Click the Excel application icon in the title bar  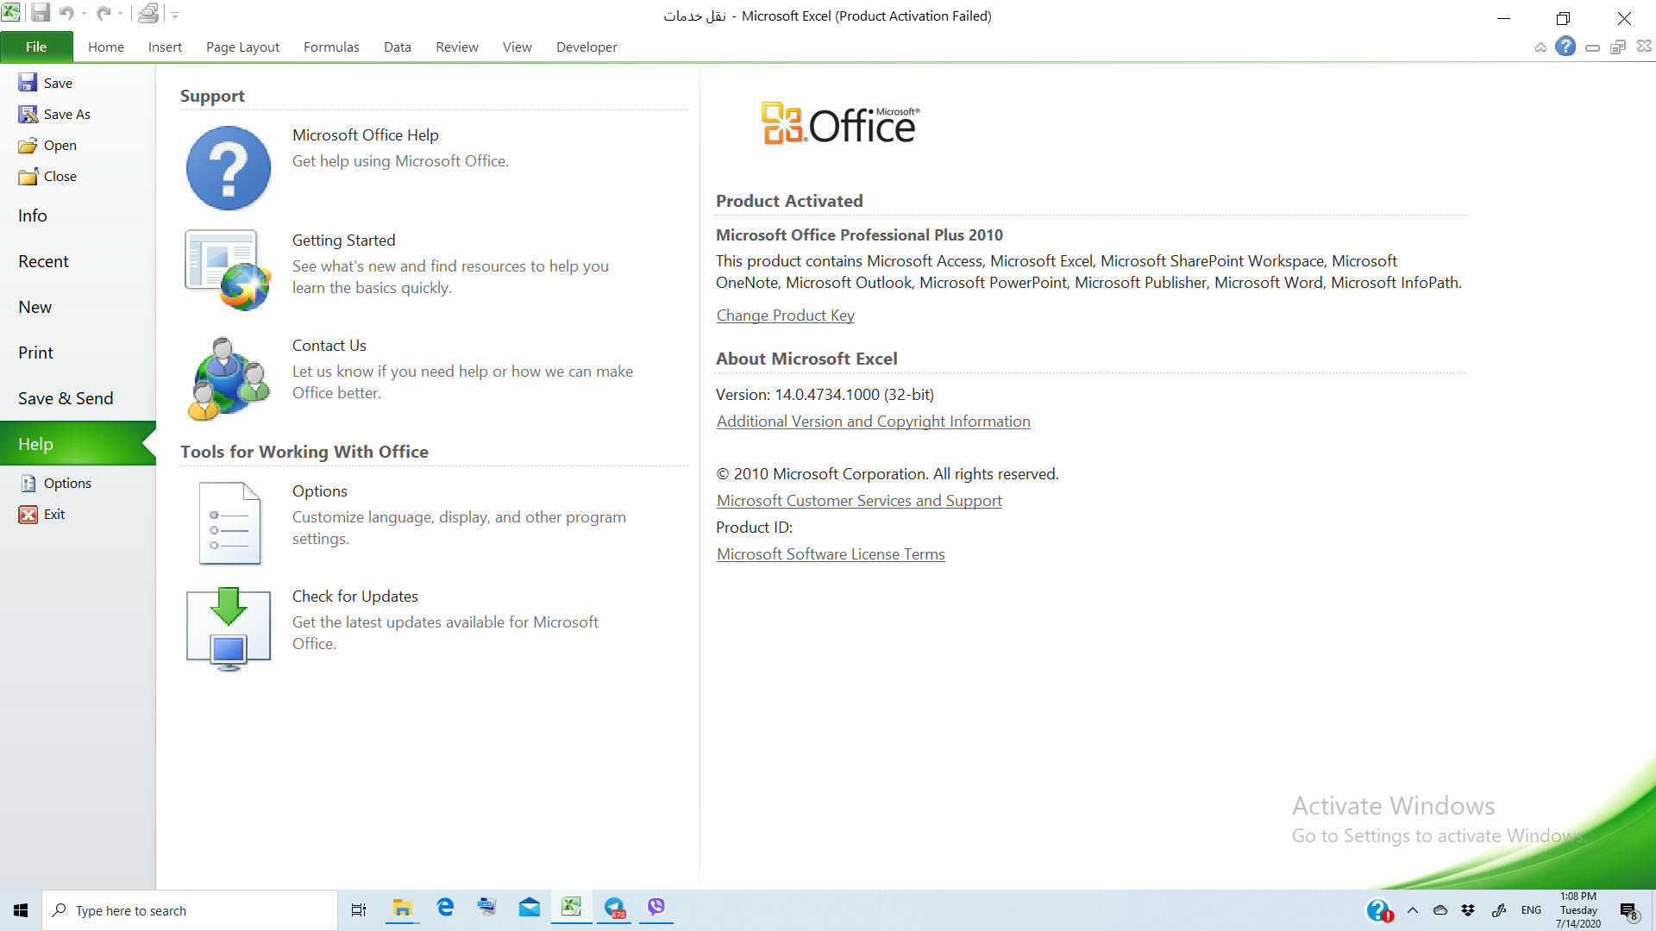pos(11,13)
